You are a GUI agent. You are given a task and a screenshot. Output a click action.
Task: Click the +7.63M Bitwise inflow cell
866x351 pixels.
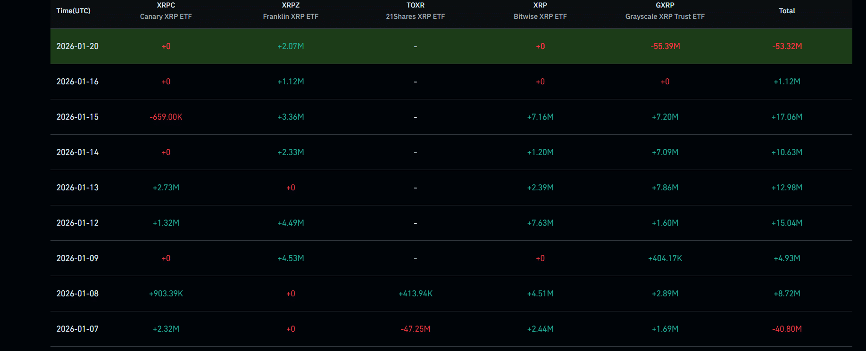[540, 223]
